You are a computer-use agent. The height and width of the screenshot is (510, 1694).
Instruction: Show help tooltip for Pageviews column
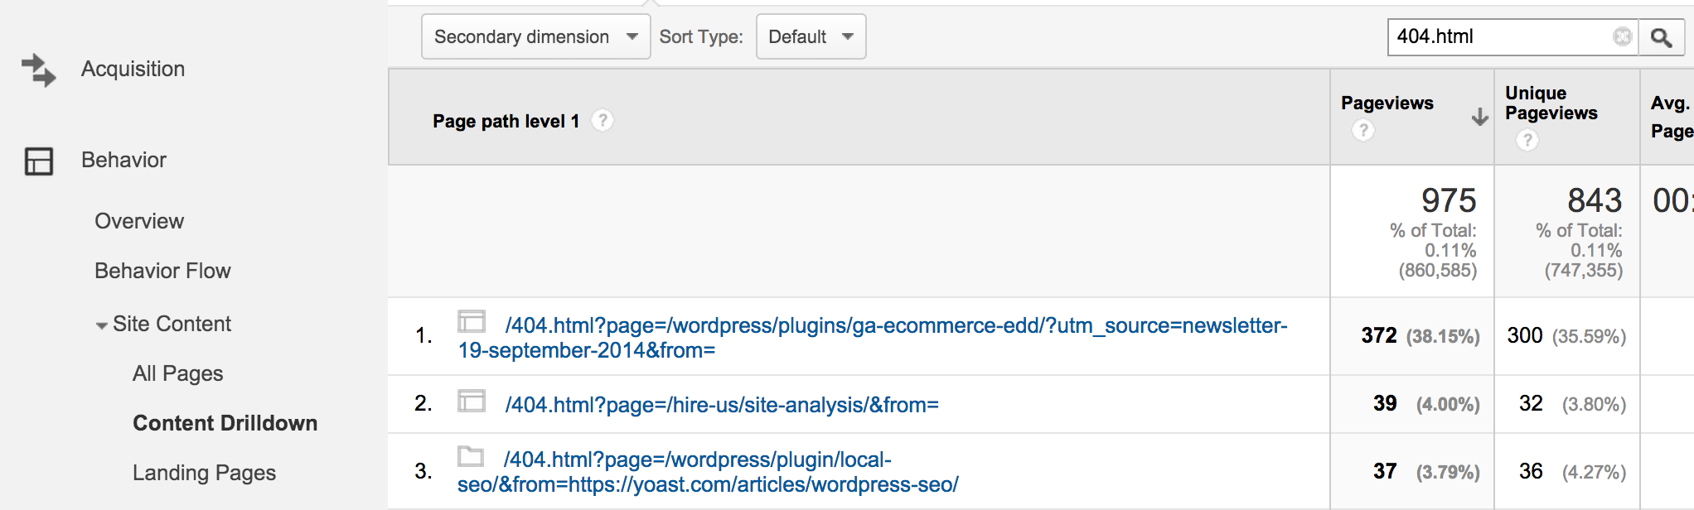point(1362,130)
